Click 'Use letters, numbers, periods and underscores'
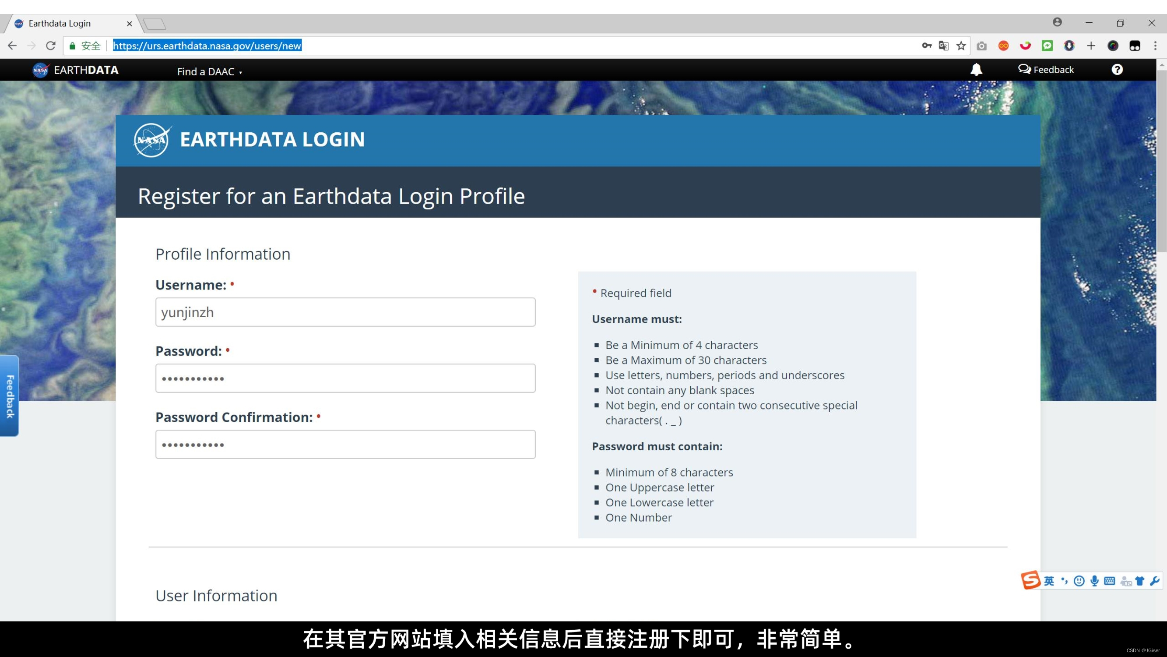Screen dimensions: 1167x657 point(725,375)
